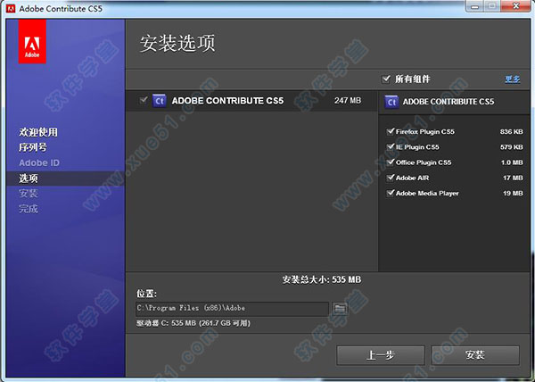Screen dimensions: 535x382
Task: Uncheck IE Plugin CS5
Action: coord(391,147)
